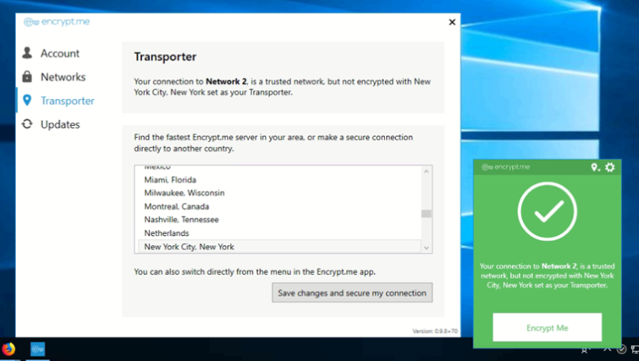Open settings gear in green popup
The width and height of the screenshot is (639, 361).
[x=610, y=167]
